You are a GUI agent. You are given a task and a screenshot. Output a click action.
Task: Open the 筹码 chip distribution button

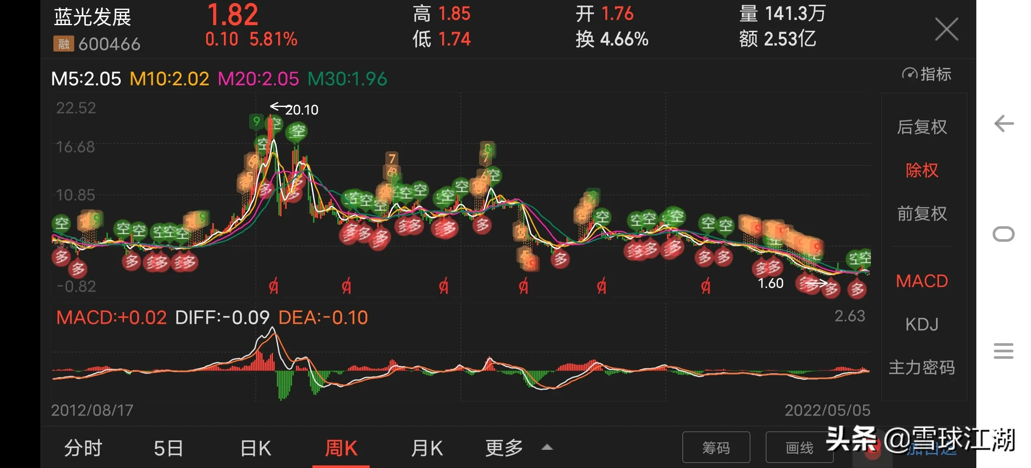point(716,448)
